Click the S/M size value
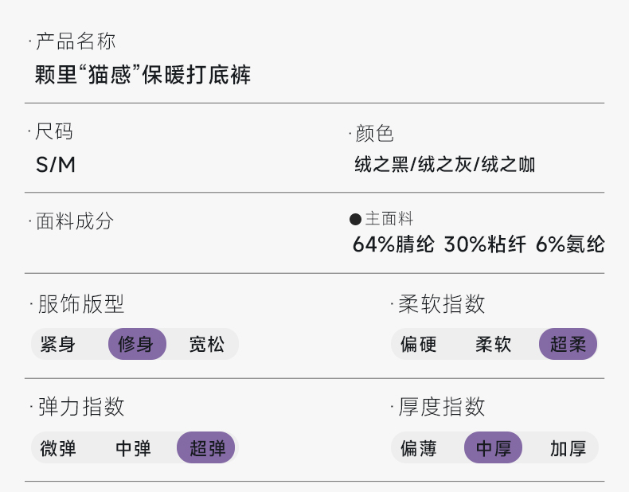Image resolution: width=629 pixels, height=492 pixels. tap(56, 165)
